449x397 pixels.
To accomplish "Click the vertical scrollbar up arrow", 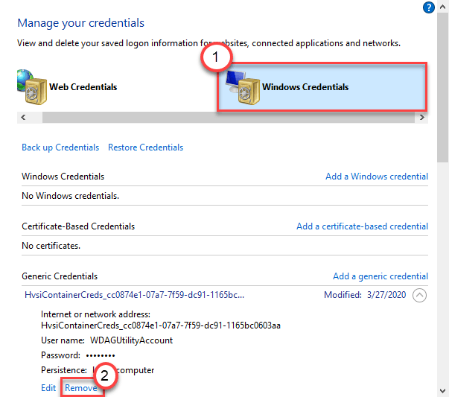I will click(443, 7).
